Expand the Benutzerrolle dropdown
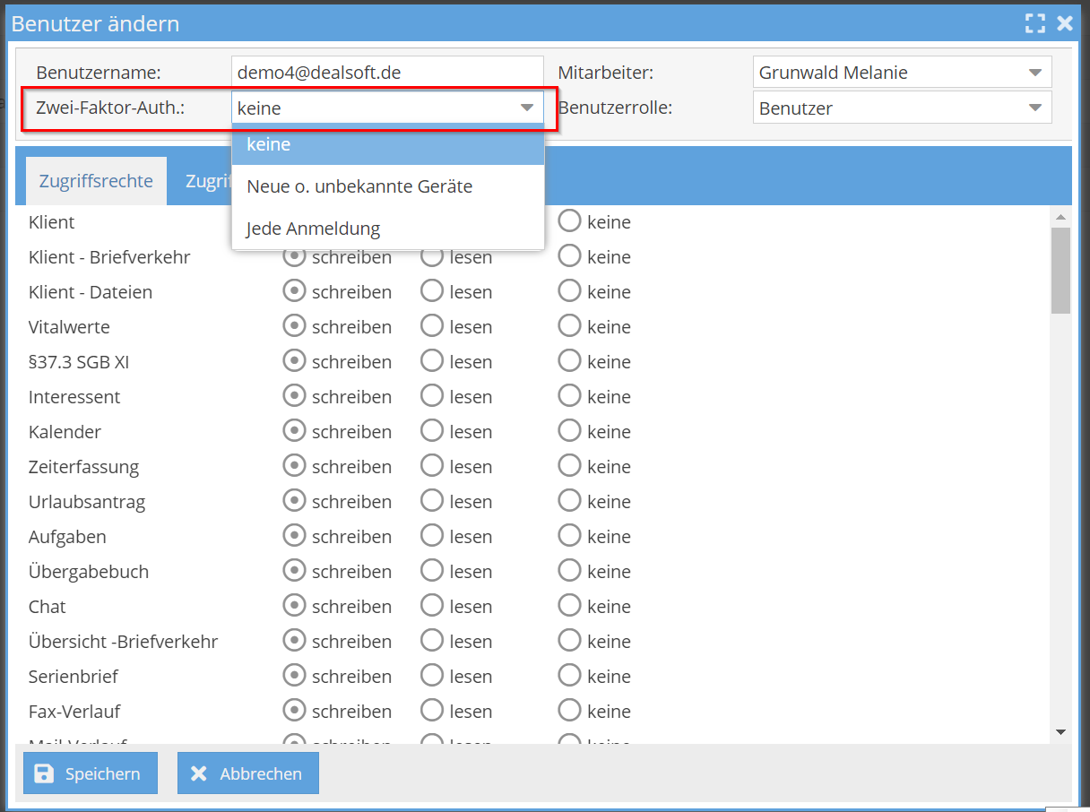This screenshot has height=812, width=1090. 1034,108
